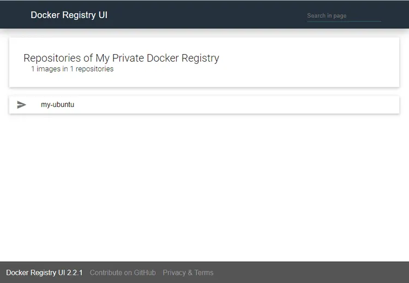409x283 pixels.
Task: Click the Docker Registry UI 2.2.1 footer text
Action: click(x=44, y=273)
